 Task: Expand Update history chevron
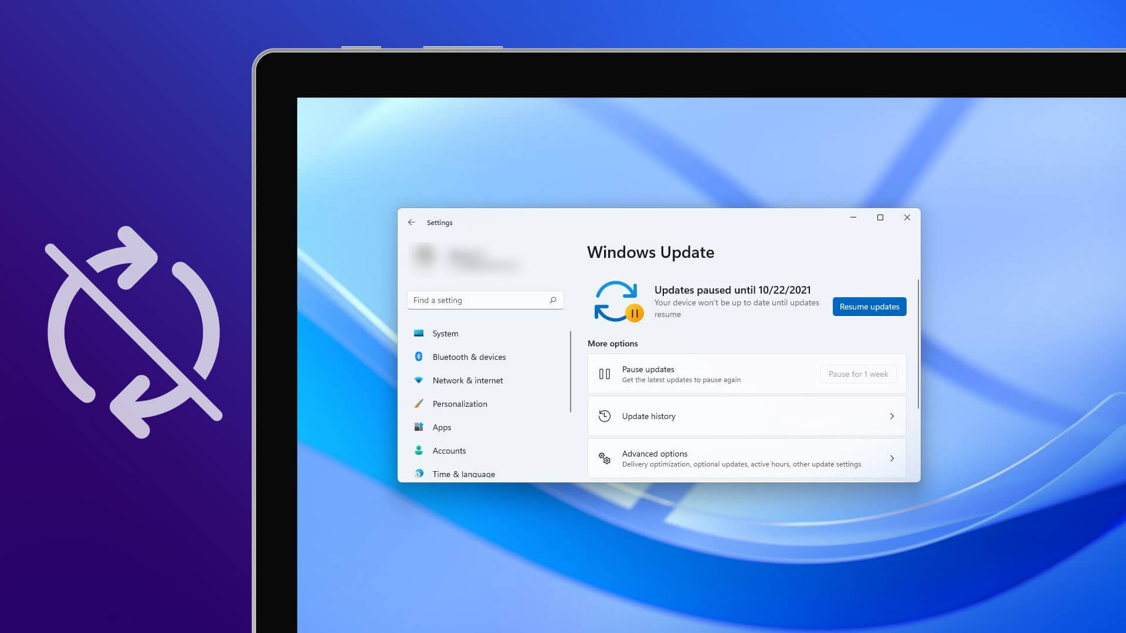[892, 416]
